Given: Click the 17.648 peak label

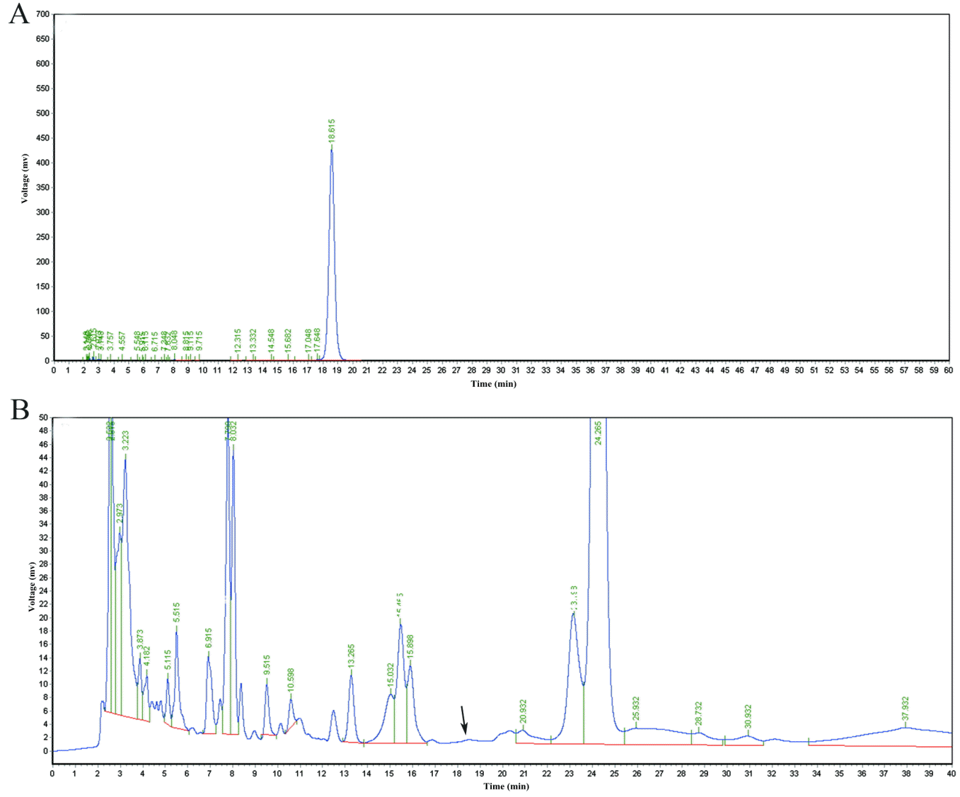Looking at the screenshot, I should click(x=318, y=340).
